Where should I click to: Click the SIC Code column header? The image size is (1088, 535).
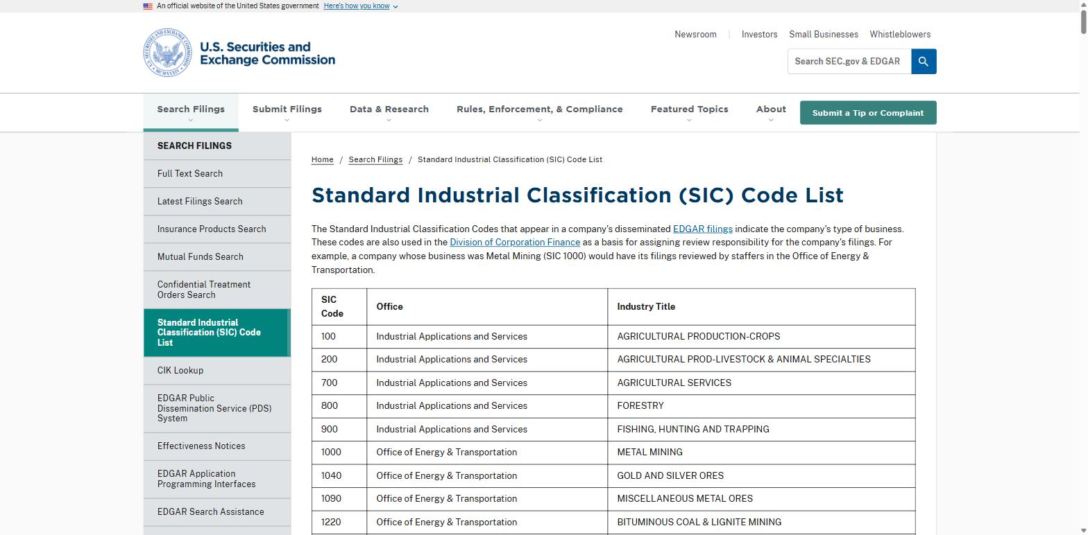339,307
